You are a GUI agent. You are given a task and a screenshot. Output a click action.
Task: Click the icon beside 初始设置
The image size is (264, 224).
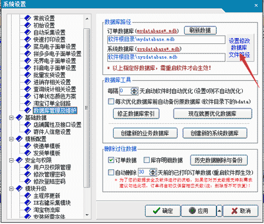tap(28, 25)
